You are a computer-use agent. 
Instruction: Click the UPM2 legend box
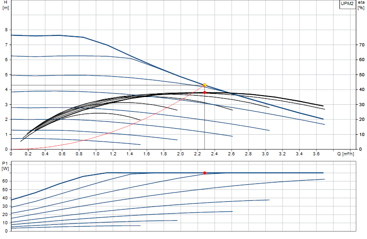[x=348, y=4]
